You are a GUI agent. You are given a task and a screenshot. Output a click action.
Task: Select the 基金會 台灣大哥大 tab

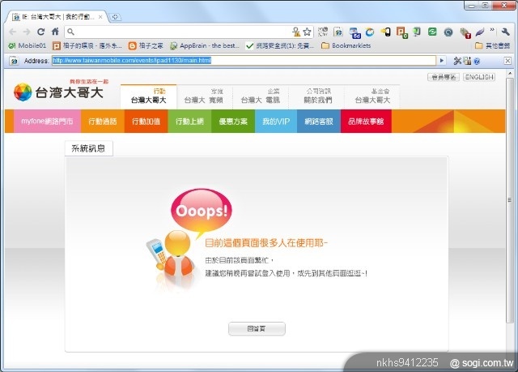point(372,96)
